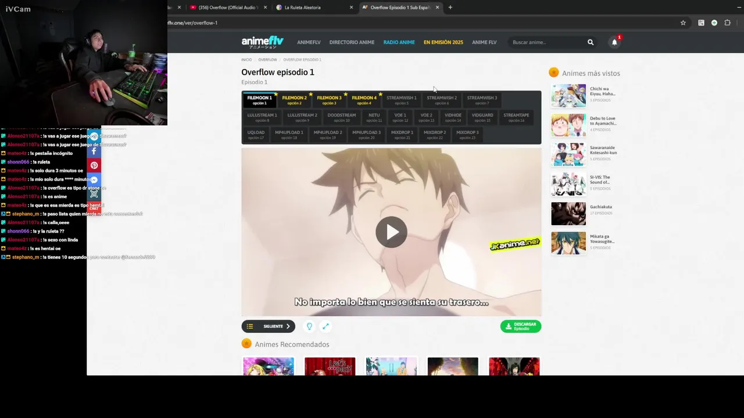Click OVERFLOW in the breadcrumb

point(267,60)
